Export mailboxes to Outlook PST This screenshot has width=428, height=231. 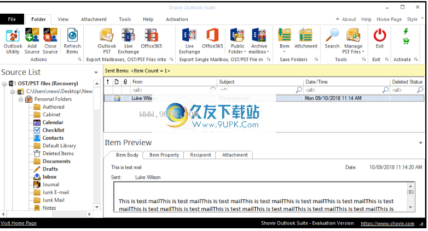[107, 41]
